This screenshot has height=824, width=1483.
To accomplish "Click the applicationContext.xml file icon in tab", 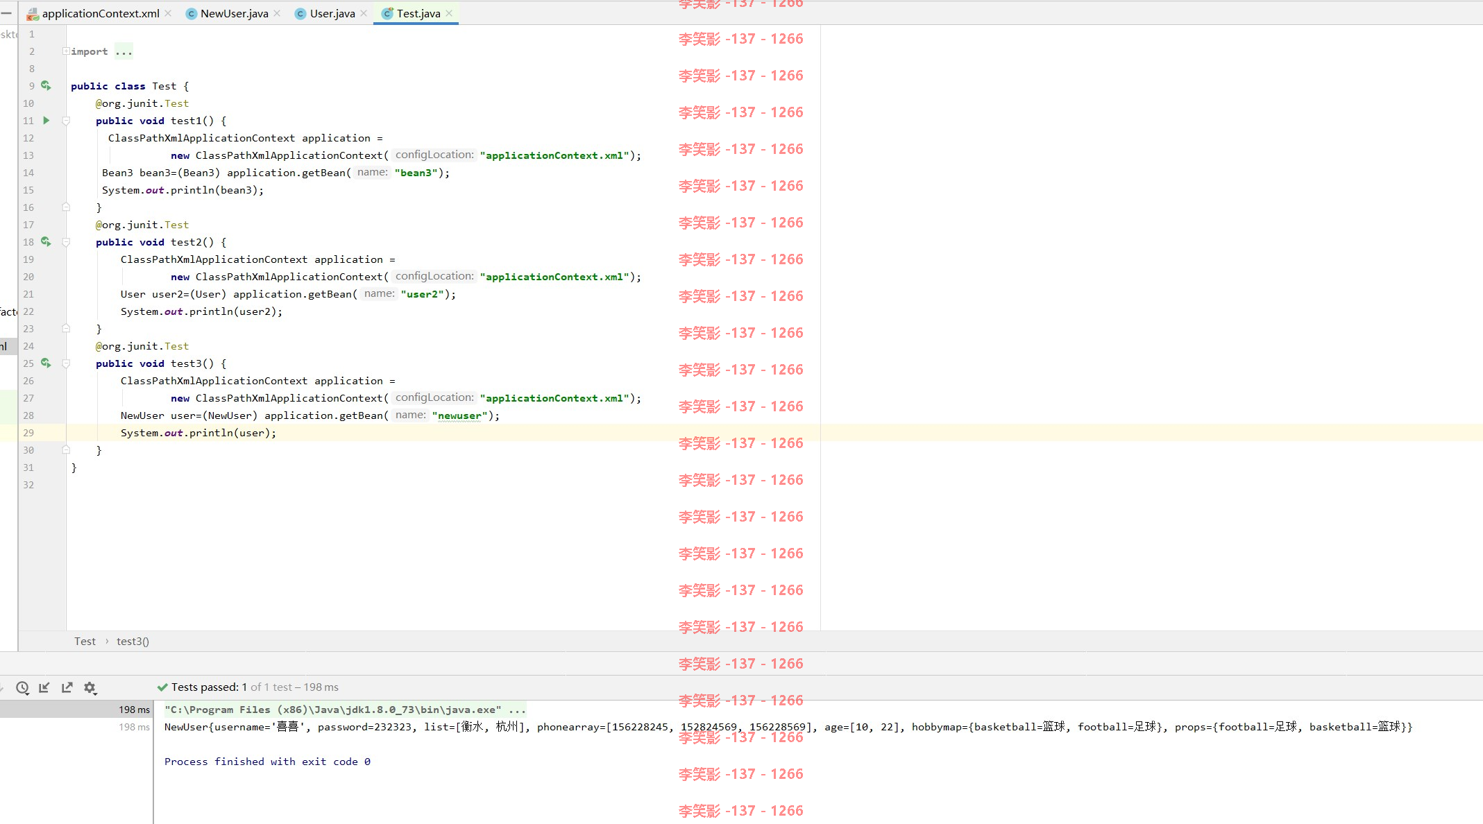I will pyautogui.click(x=33, y=14).
